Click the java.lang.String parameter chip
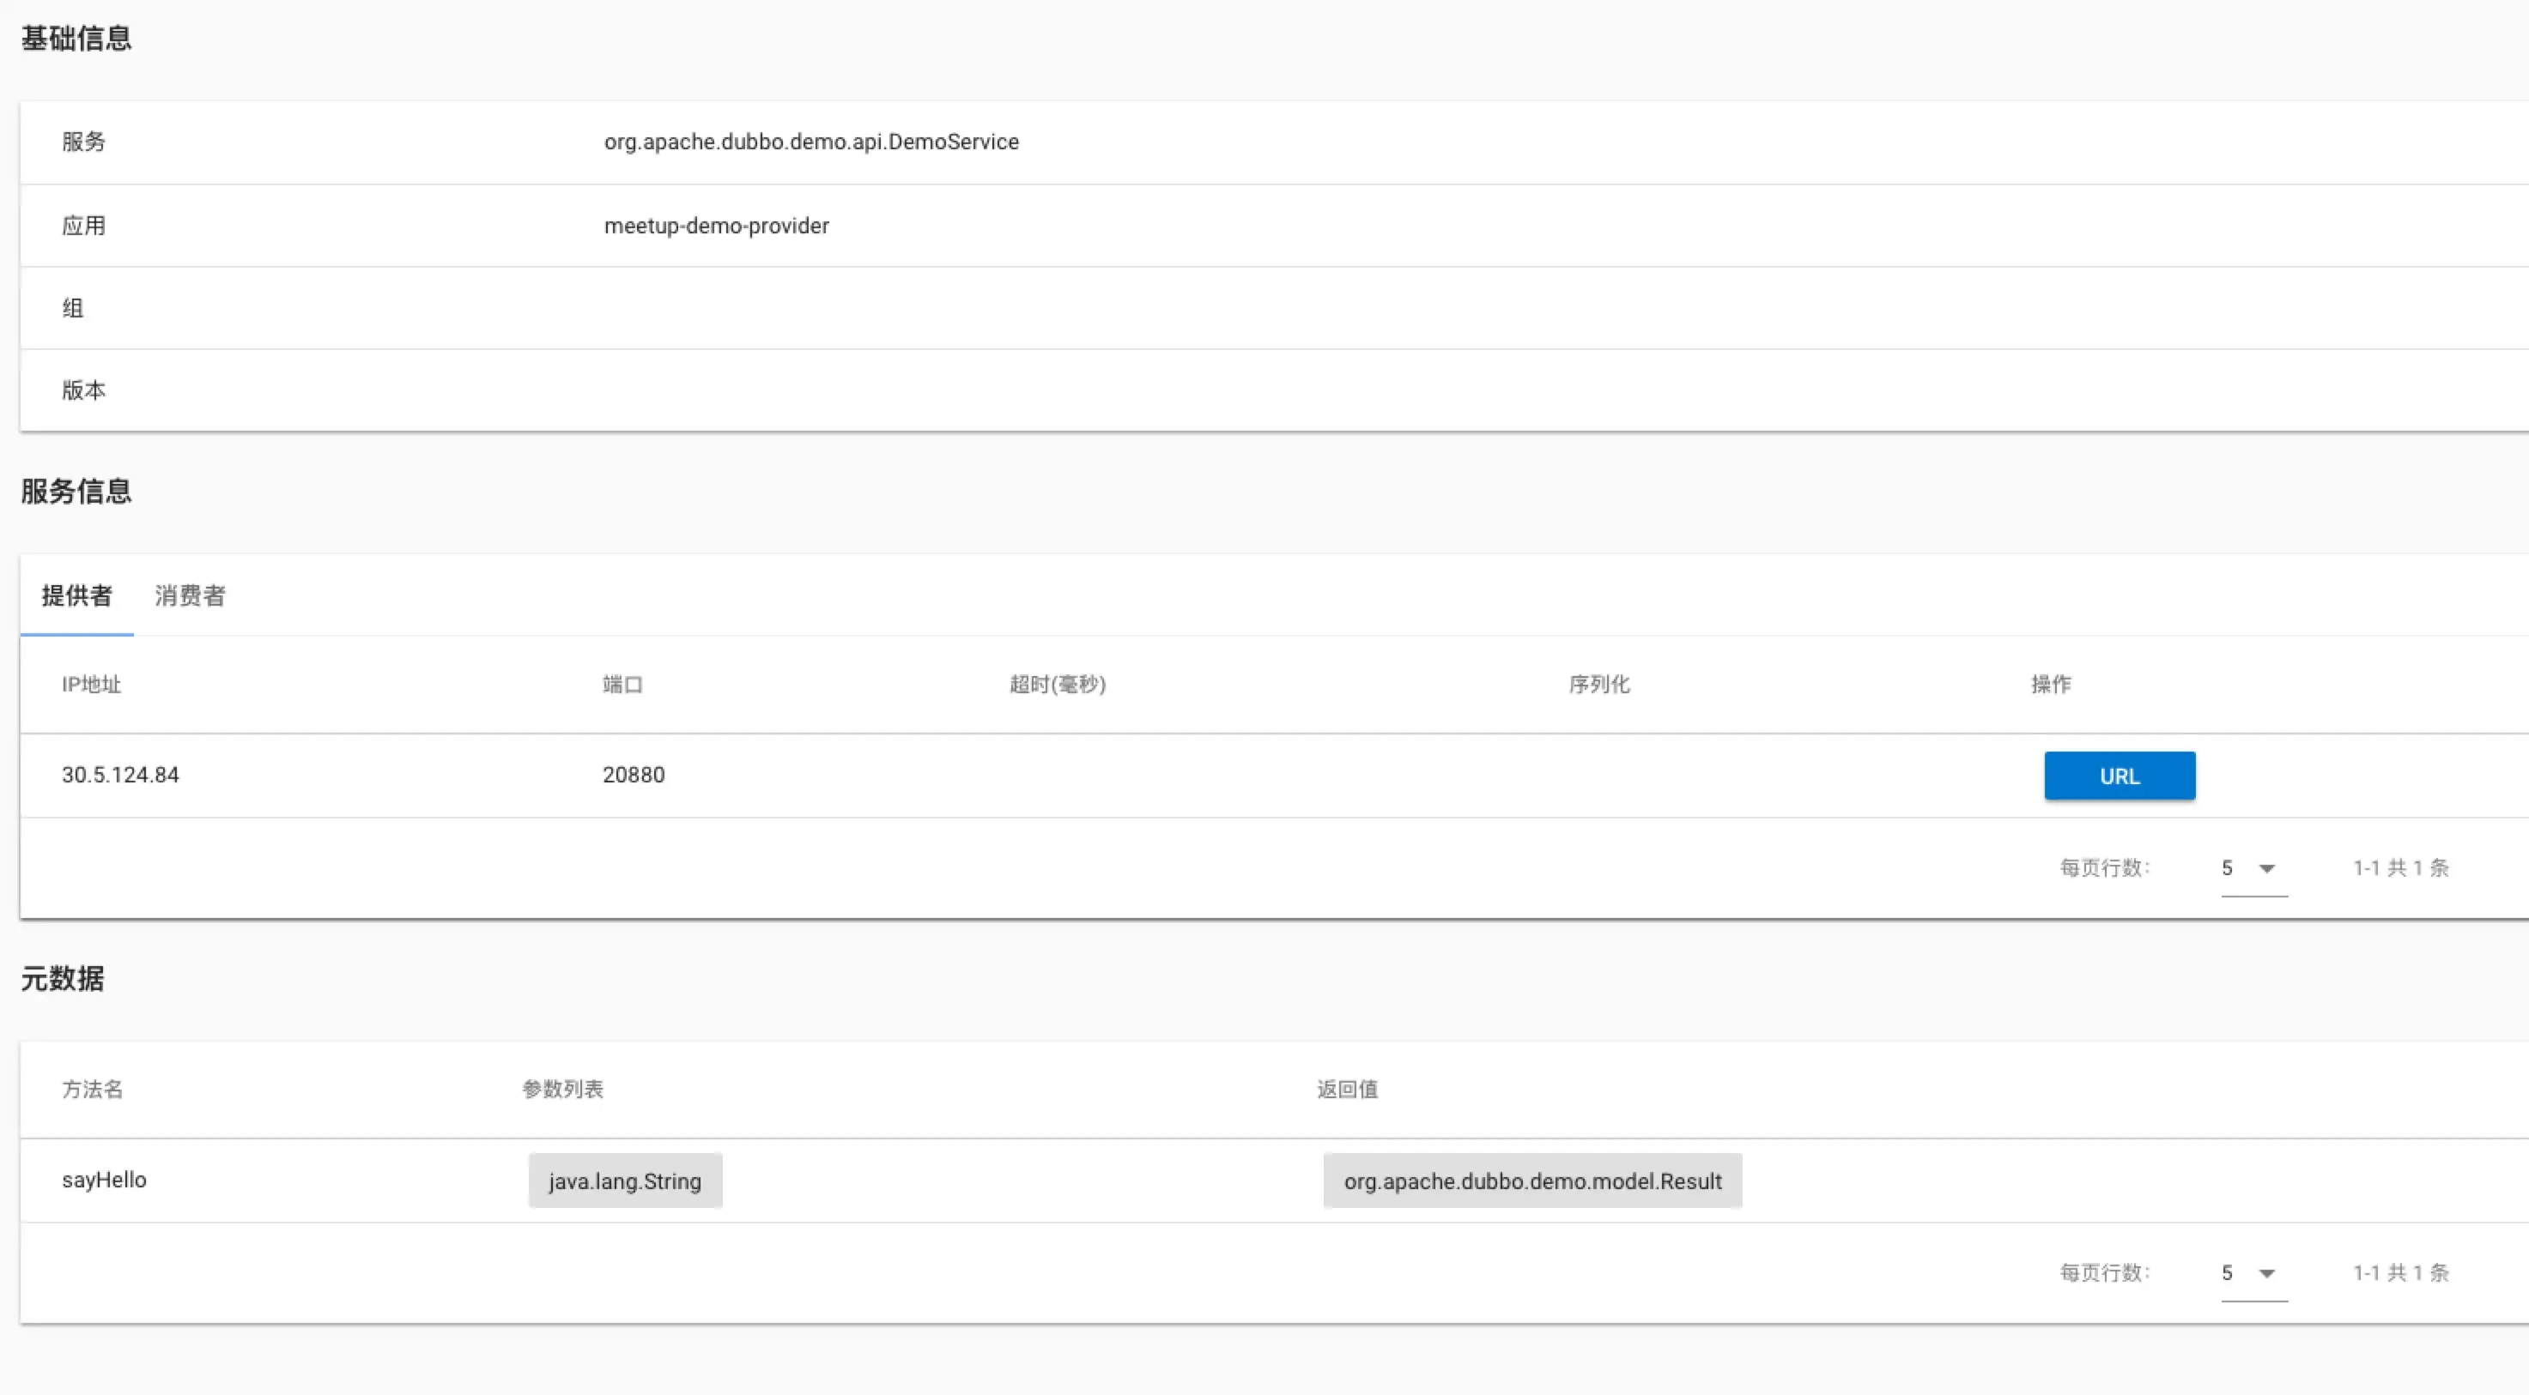This screenshot has width=2529, height=1395. [624, 1181]
